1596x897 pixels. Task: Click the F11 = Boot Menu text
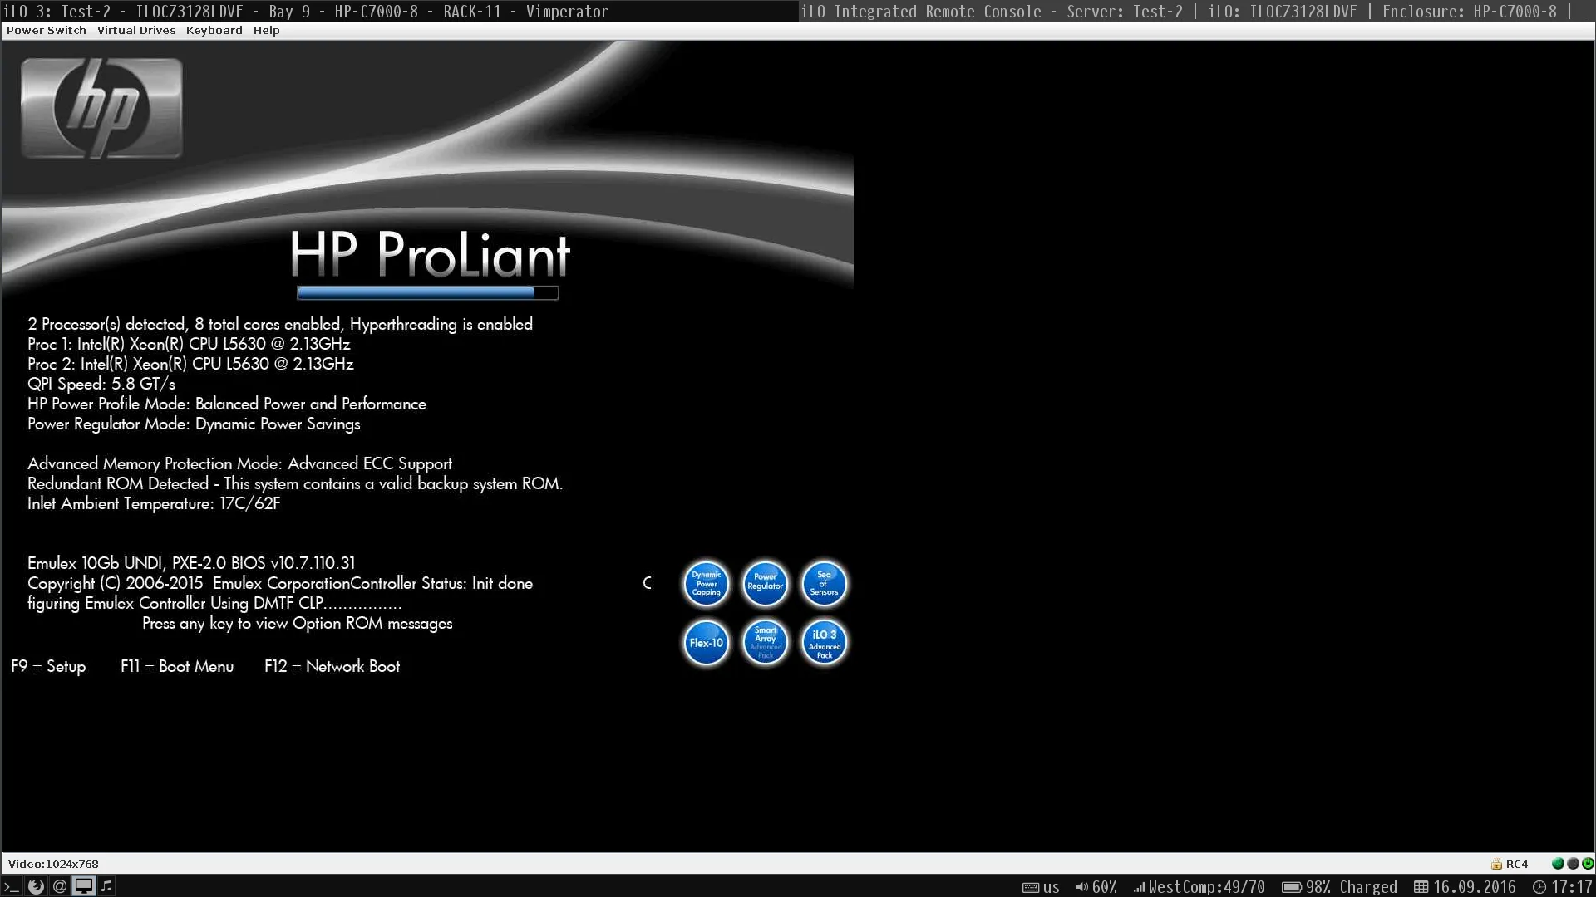click(177, 666)
